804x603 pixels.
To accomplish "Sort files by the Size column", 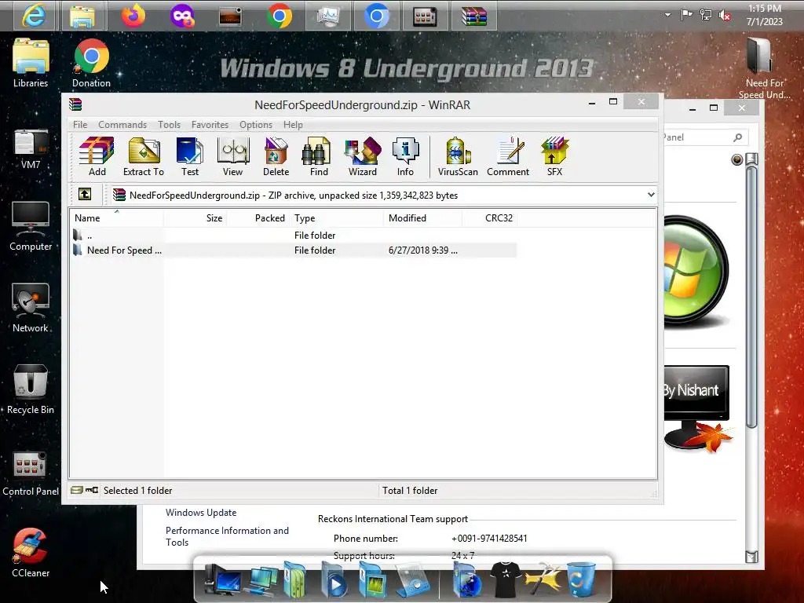I will [x=196, y=218].
